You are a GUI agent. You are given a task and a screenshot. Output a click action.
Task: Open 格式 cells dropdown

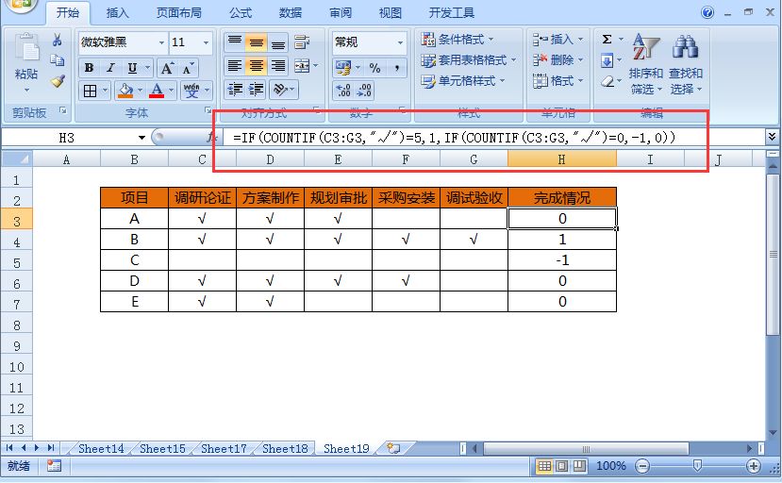[x=558, y=80]
